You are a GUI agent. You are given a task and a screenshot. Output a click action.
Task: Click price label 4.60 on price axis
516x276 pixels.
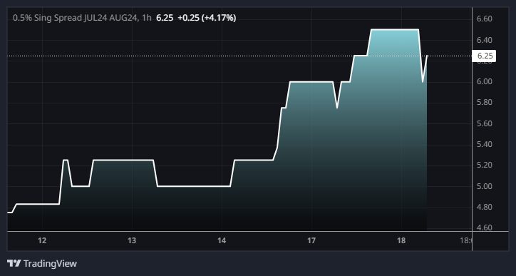(485, 228)
